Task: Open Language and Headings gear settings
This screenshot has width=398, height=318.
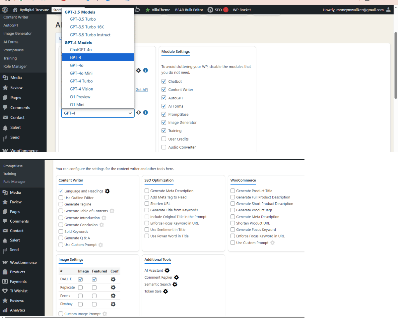Action: (x=107, y=191)
